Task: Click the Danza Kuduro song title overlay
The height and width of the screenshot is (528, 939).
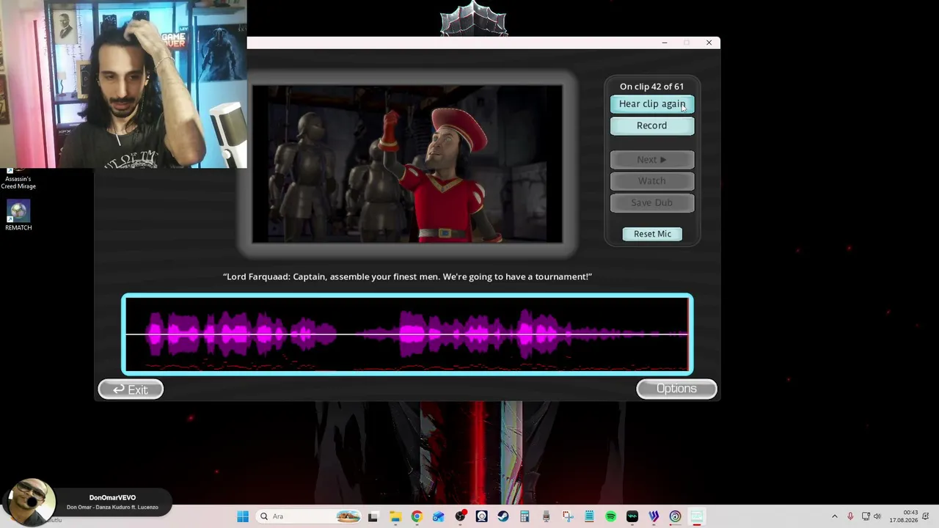Action: [112, 507]
